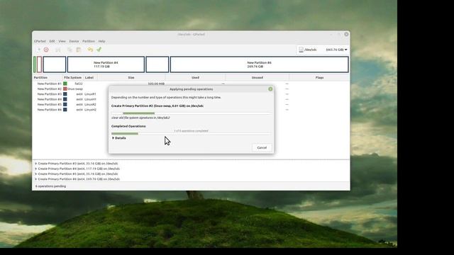454x255 pixels.
Task: Click the current operation progress bar
Action: [x=191, y=113]
